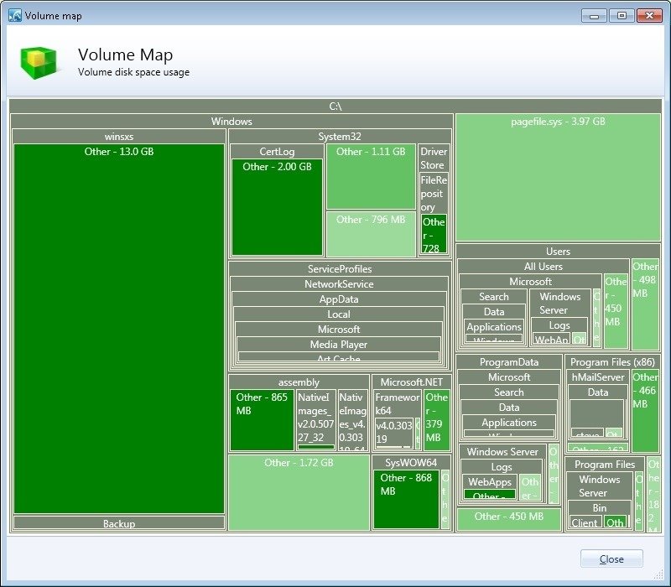This screenshot has height=587, width=671.
Task: Click the title bar application icon
Action: click(14, 15)
